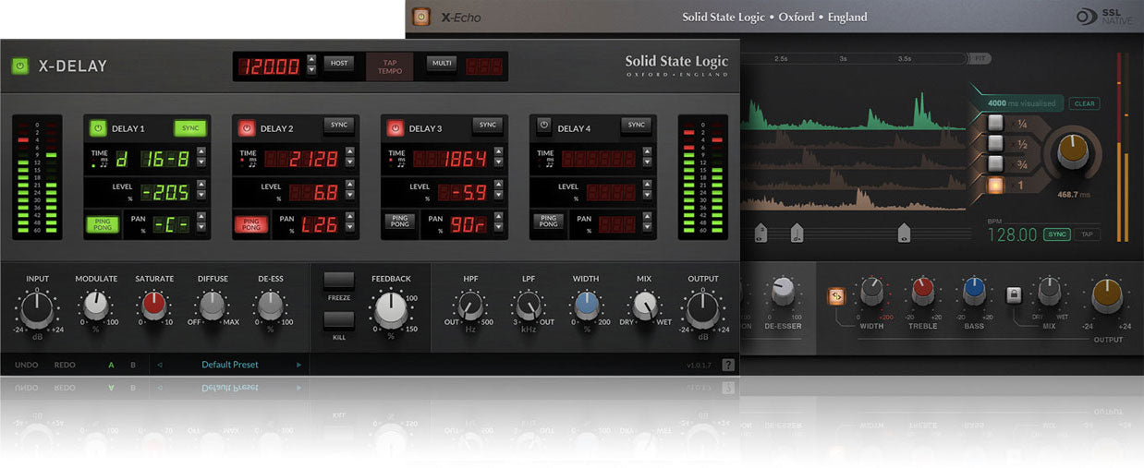Click the MODULATE knob

point(96,306)
